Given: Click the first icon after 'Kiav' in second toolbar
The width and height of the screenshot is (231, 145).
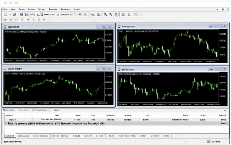Looking at the screenshot, I should coord(11,20).
